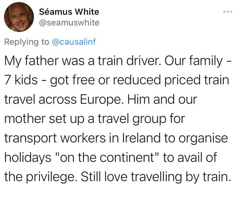
Task: Open the three-dot more options menu
Action: coord(228,12)
